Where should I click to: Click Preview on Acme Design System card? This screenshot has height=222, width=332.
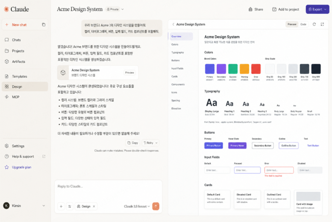(130, 73)
